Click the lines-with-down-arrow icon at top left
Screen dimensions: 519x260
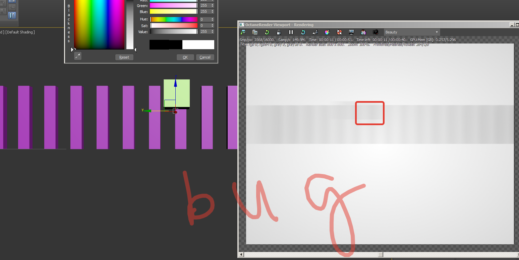pos(3,11)
